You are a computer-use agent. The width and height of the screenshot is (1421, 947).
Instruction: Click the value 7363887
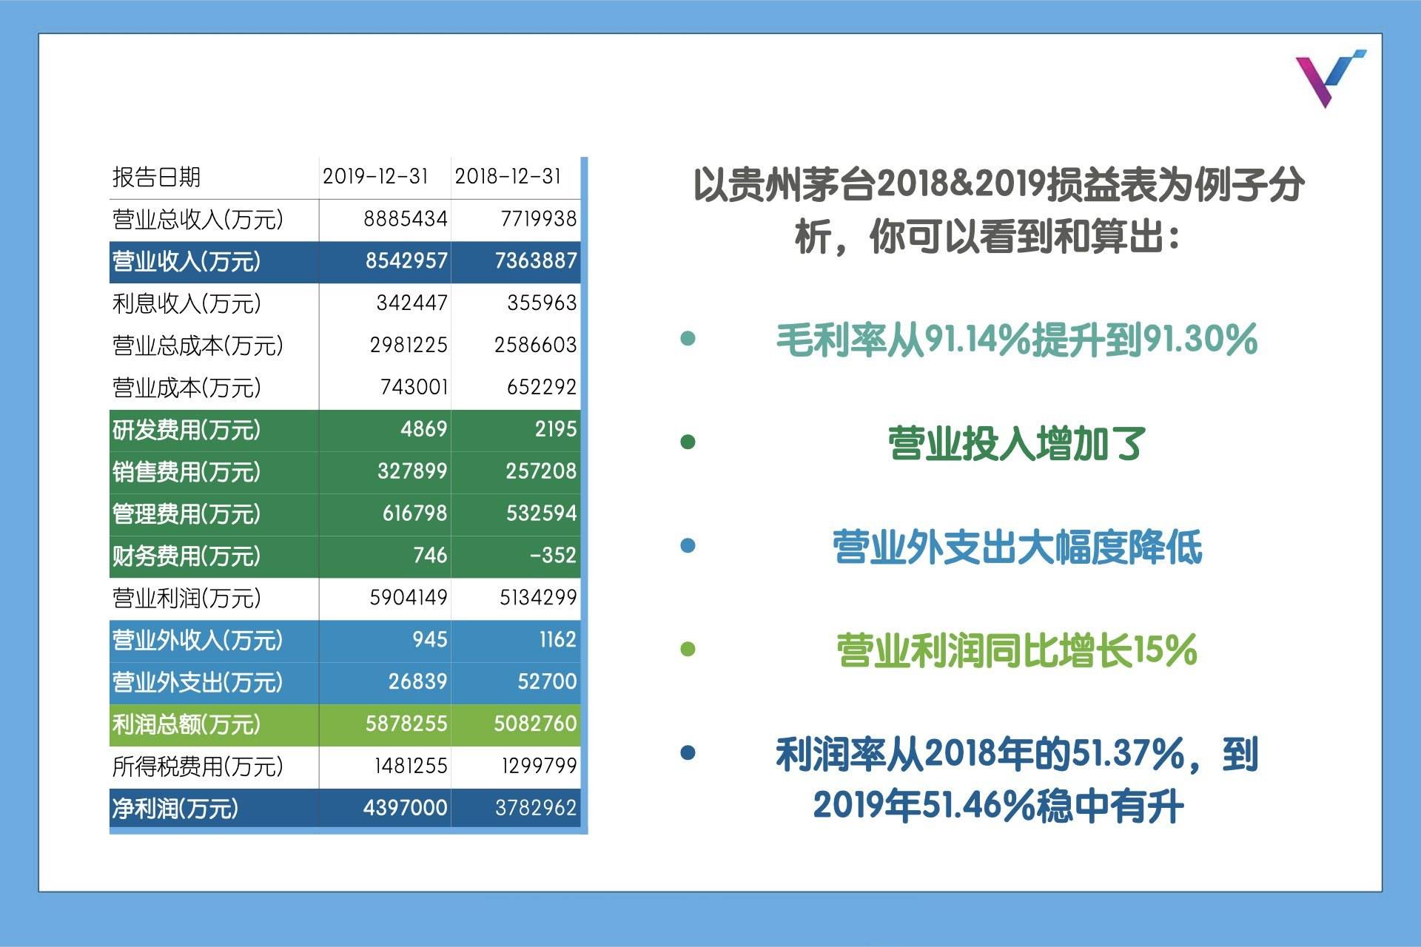click(535, 261)
